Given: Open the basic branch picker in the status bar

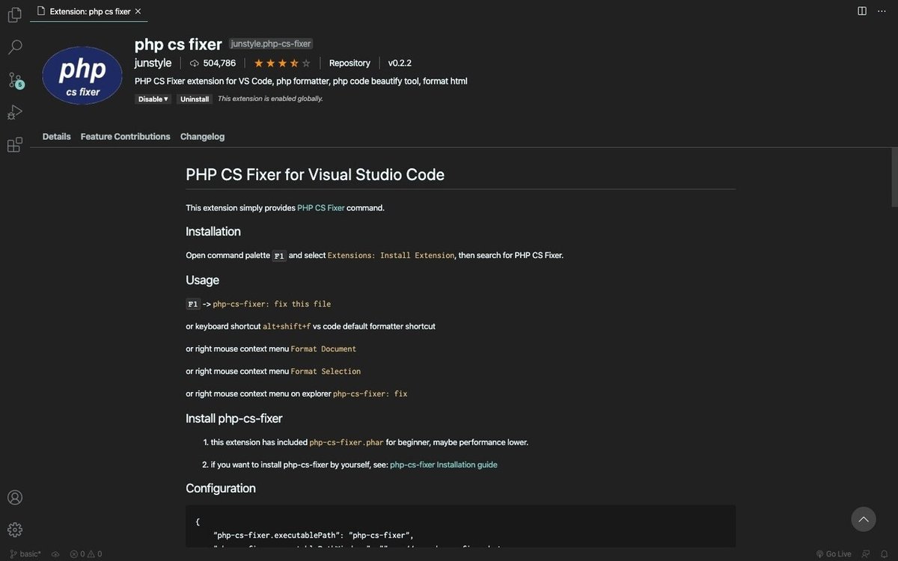Looking at the screenshot, I should [x=25, y=553].
